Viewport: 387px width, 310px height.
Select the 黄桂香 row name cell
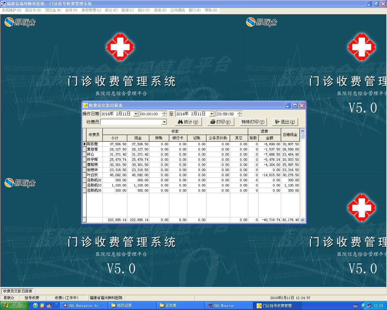point(94,149)
